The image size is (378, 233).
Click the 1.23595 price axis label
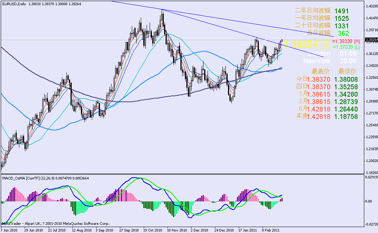pos(372,137)
